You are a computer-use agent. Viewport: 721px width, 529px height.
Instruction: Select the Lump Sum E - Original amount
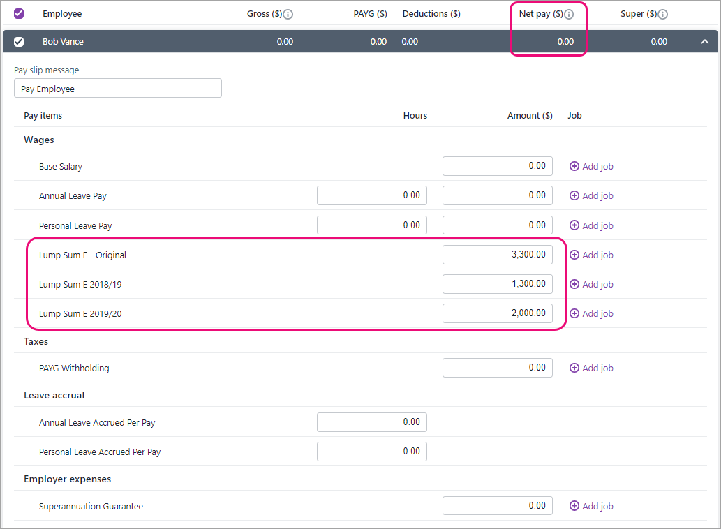click(x=498, y=255)
